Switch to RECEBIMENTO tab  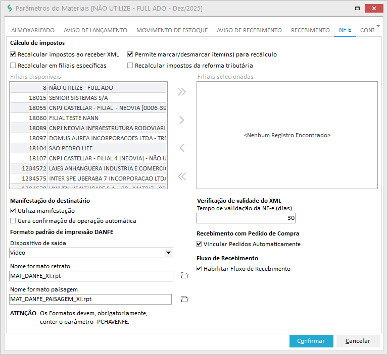[310, 30]
